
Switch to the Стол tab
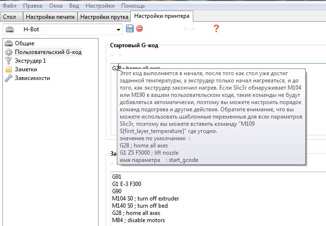tap(12, 17)
